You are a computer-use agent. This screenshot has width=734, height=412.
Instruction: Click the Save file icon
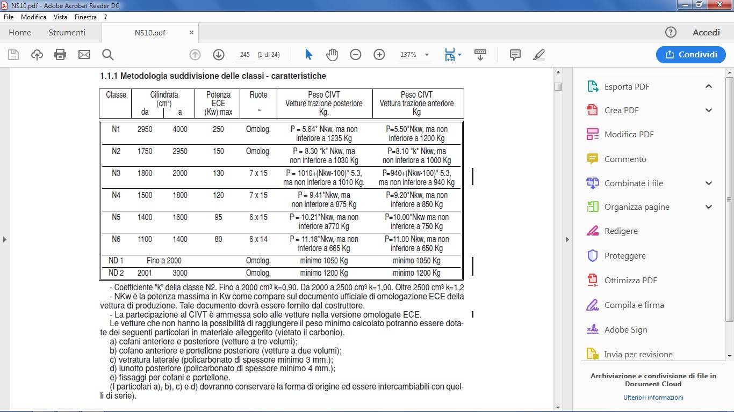[x=13, y=55]
